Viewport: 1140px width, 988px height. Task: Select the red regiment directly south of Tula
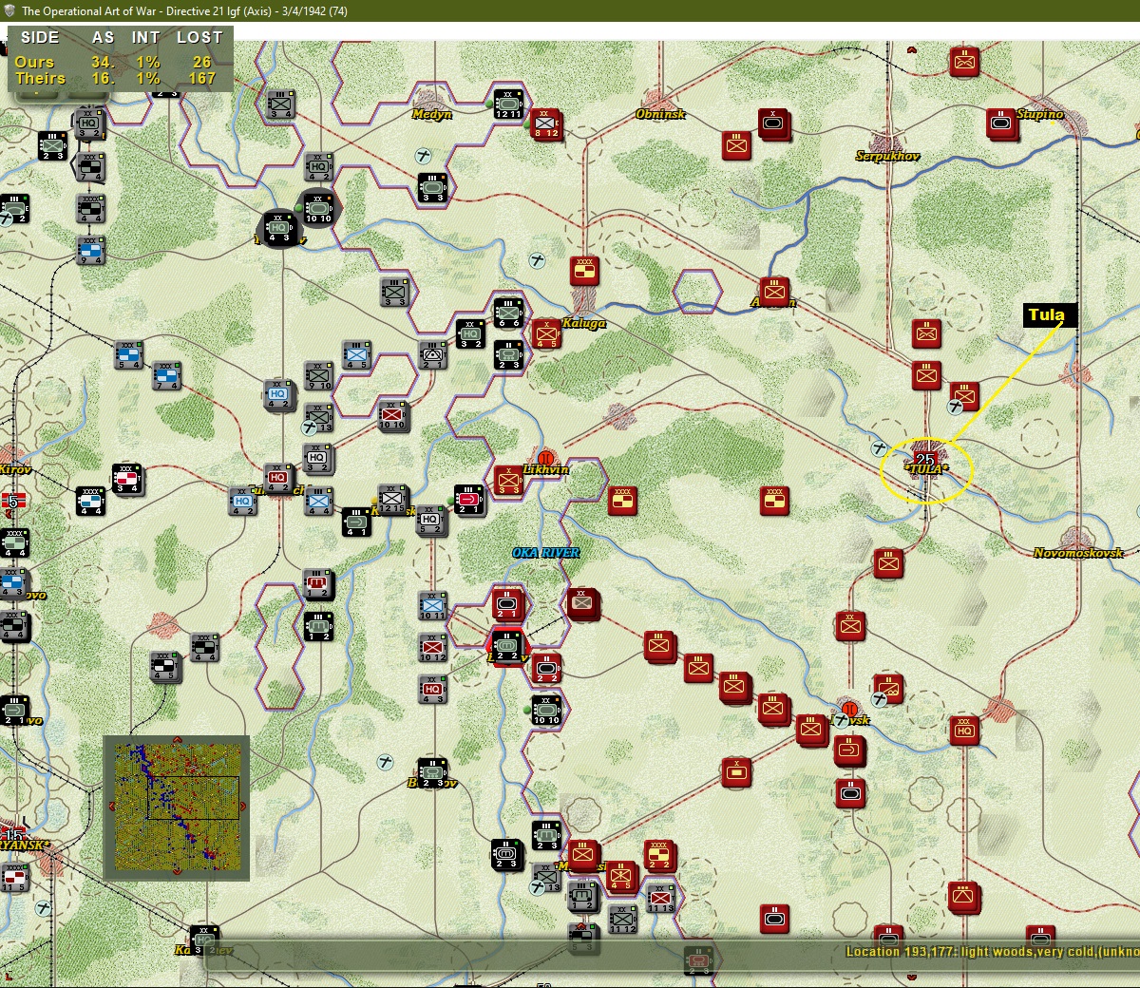point(888,562)
